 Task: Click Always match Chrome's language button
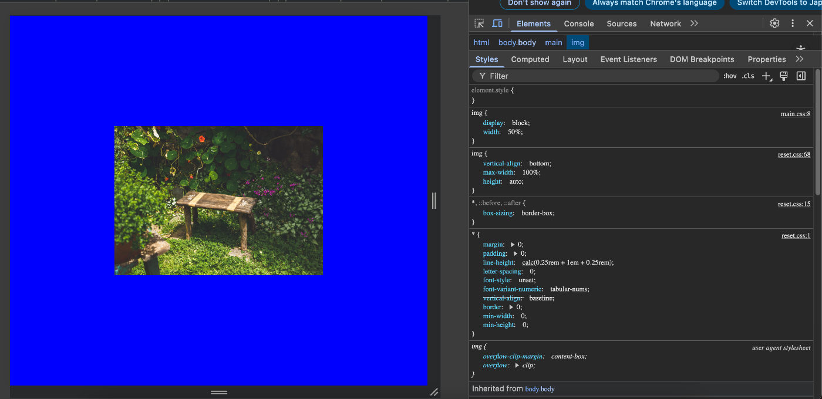[x=654, y=3]
